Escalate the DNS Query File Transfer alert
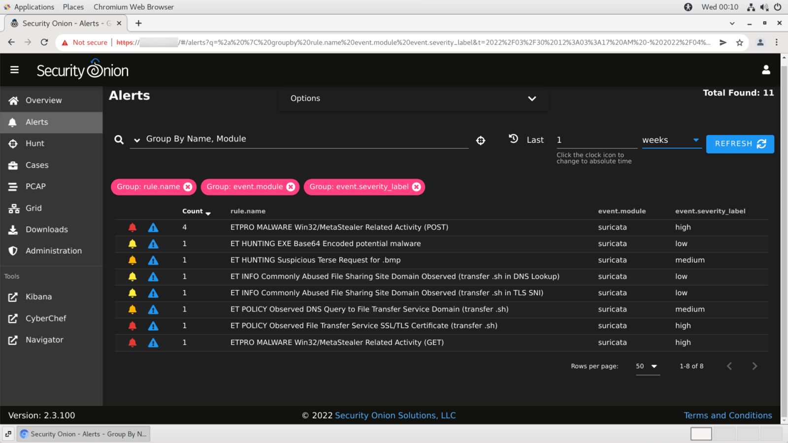The image size is (788, 443). (153, 309)
